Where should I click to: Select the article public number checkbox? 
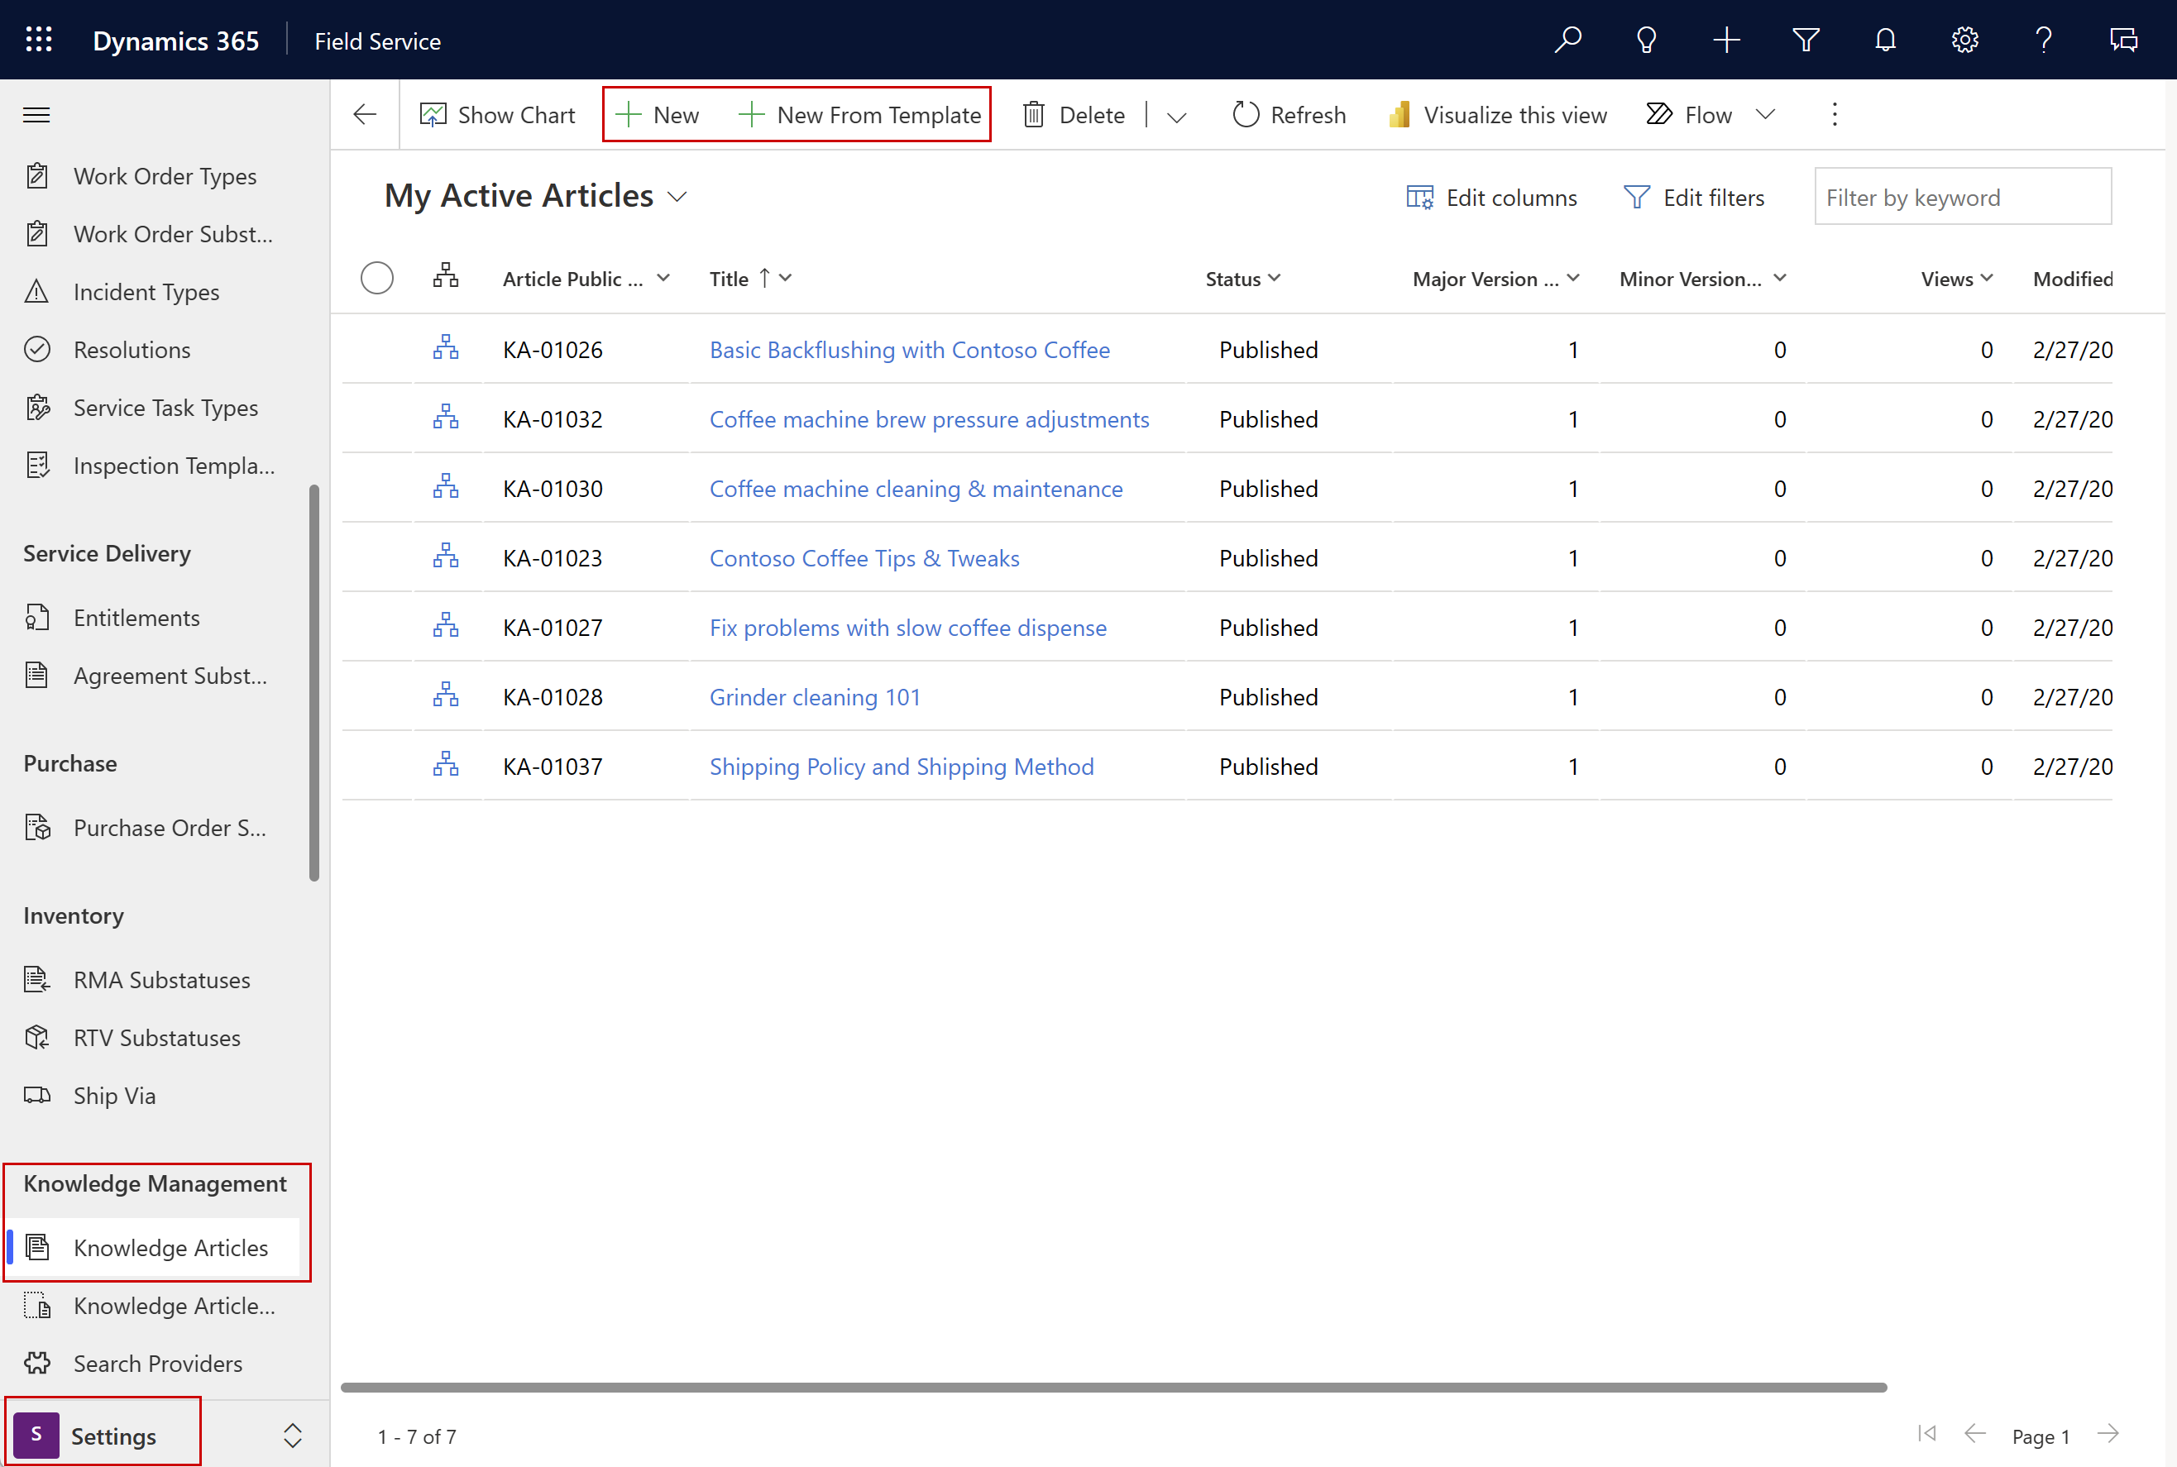tap(376, 277)
